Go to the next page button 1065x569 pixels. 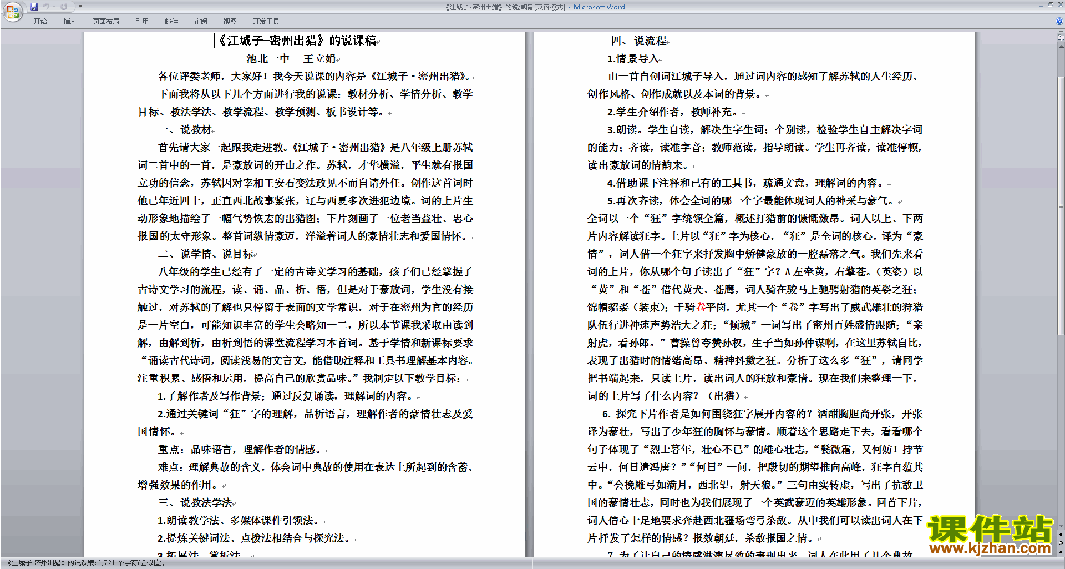1061,552
